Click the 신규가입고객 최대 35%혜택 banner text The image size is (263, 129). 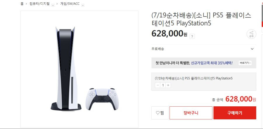(x=212, y=63)
